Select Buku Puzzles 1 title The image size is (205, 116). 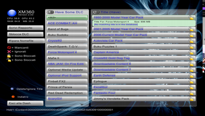tap(144, 46)
